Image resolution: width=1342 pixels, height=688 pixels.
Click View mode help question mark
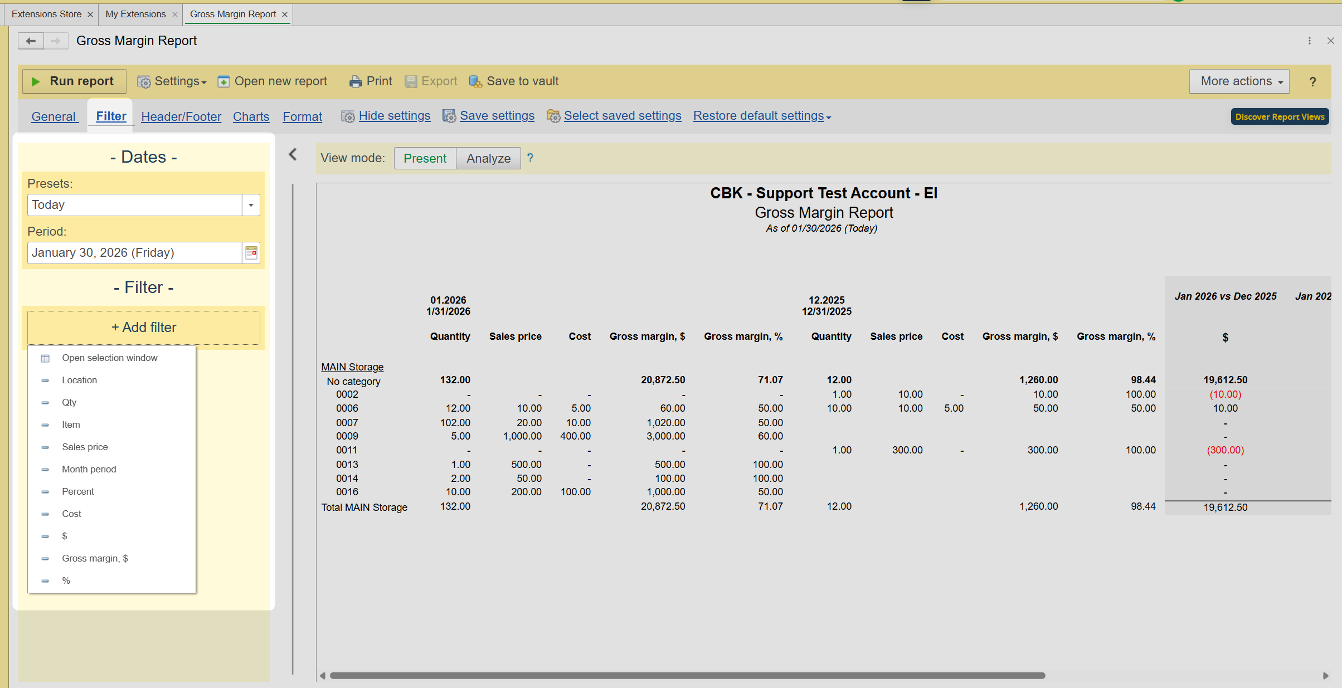pos(530,158)
